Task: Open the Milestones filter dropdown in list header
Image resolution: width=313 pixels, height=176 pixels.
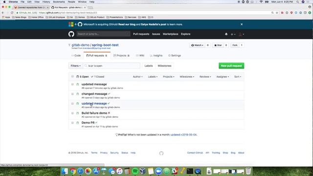Action: tap(187, 77)
